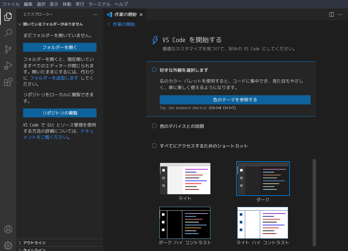348x251 pixels.
Task: Expand the アウトライン section
Action: pyautogui.click(x=20, y=243)
